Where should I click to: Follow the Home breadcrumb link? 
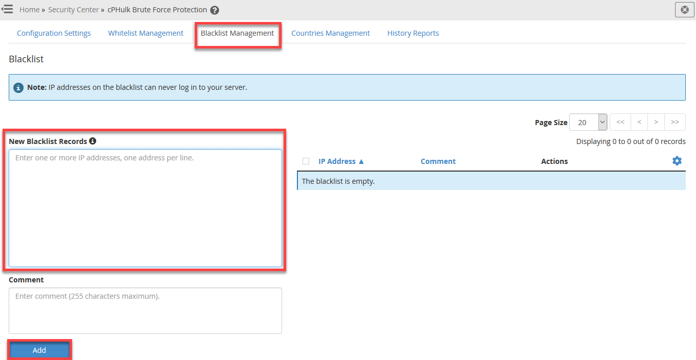tap(29, 10)
